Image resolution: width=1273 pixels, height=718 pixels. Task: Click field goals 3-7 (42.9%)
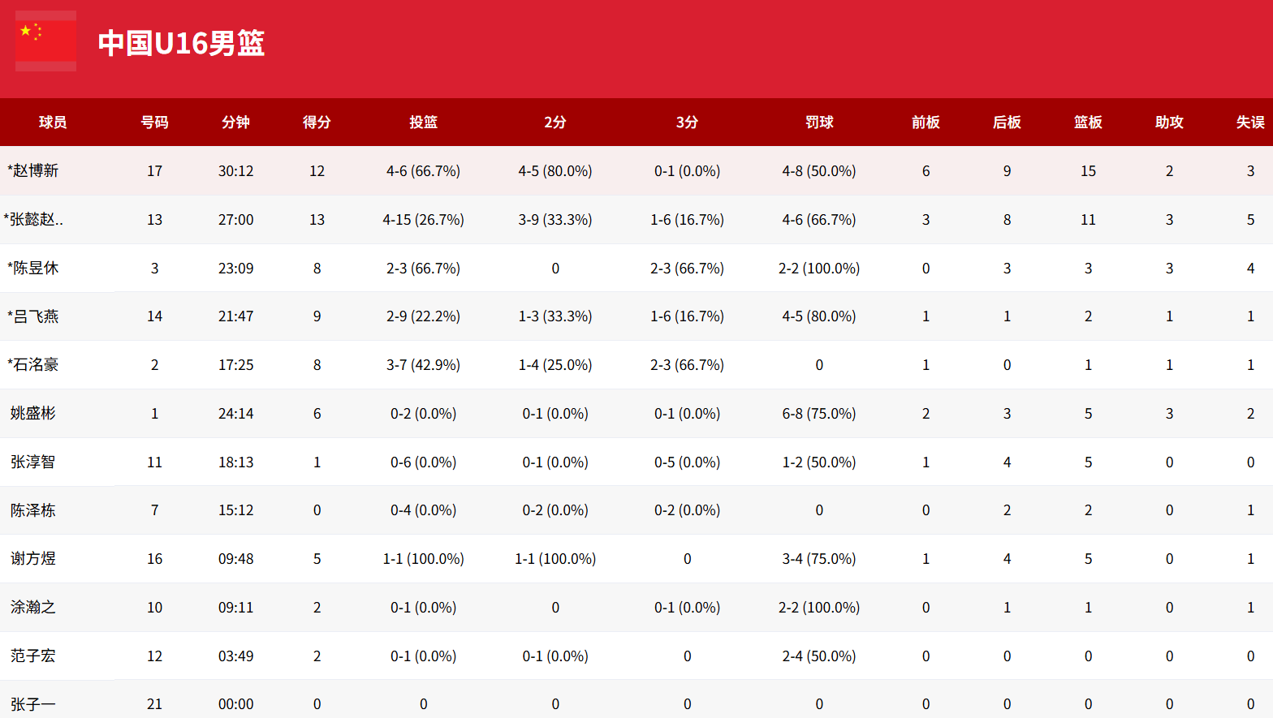[423, 365]
